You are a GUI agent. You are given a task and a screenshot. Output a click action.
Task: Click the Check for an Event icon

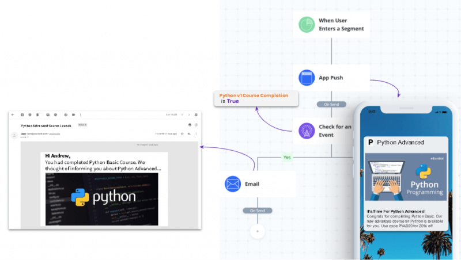(306, 131)
